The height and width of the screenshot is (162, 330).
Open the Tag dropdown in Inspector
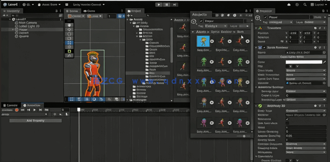pyautogui.click(x=281, y=22)
